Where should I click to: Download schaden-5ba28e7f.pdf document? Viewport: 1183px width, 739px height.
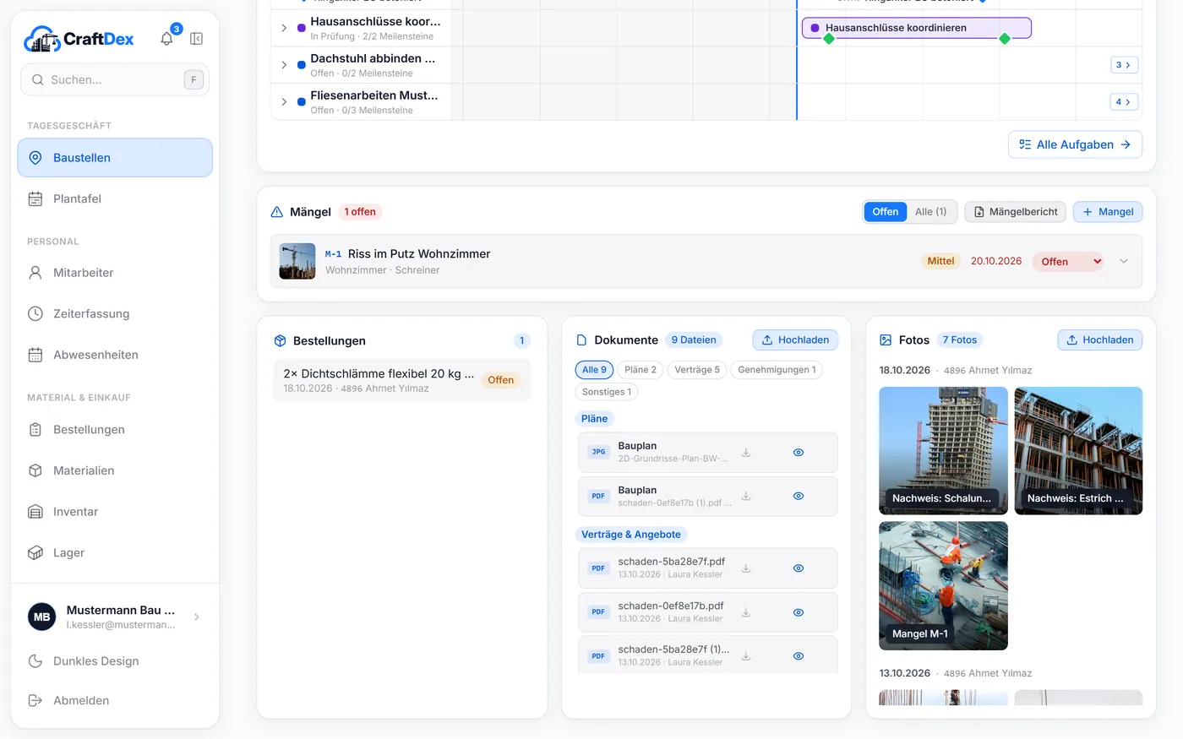click(746, 568)
